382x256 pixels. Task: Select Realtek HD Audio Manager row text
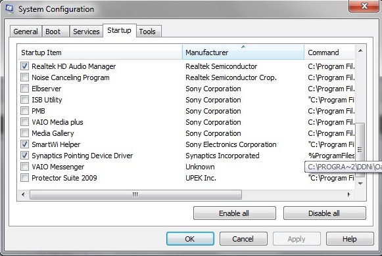coord(74,66)
